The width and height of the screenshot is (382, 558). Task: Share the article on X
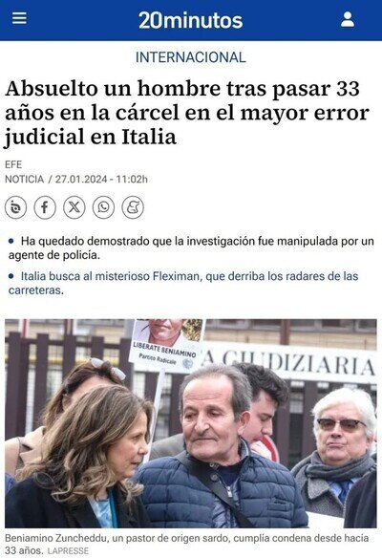[x=74, y=207]
